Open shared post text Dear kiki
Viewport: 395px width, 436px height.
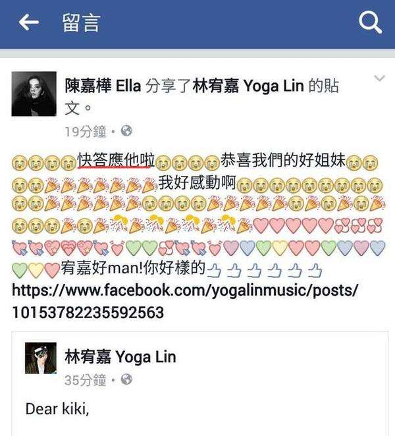click(57, 409)
